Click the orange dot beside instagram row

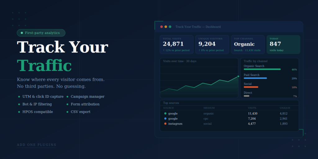[x=165, y=124]
